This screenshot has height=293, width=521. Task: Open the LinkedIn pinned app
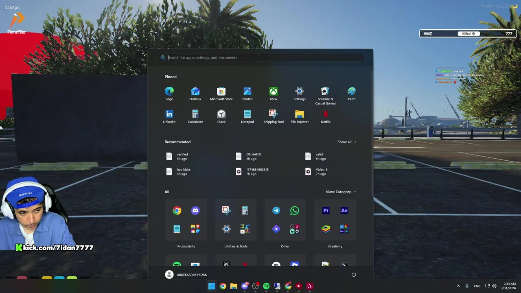click(x=169, y=117)
